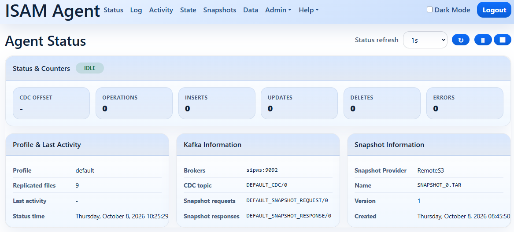Click the Agent Status page heading
This screenshot has height=232, width=514.
(45, 41)
